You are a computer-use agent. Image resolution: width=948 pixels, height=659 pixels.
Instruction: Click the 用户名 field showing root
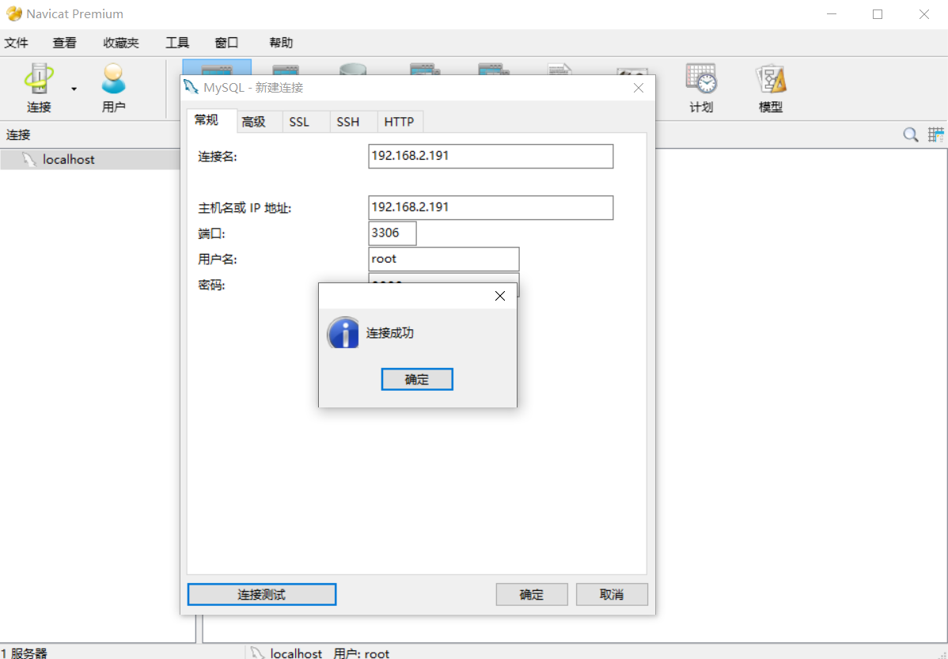[x=443, y=259]
